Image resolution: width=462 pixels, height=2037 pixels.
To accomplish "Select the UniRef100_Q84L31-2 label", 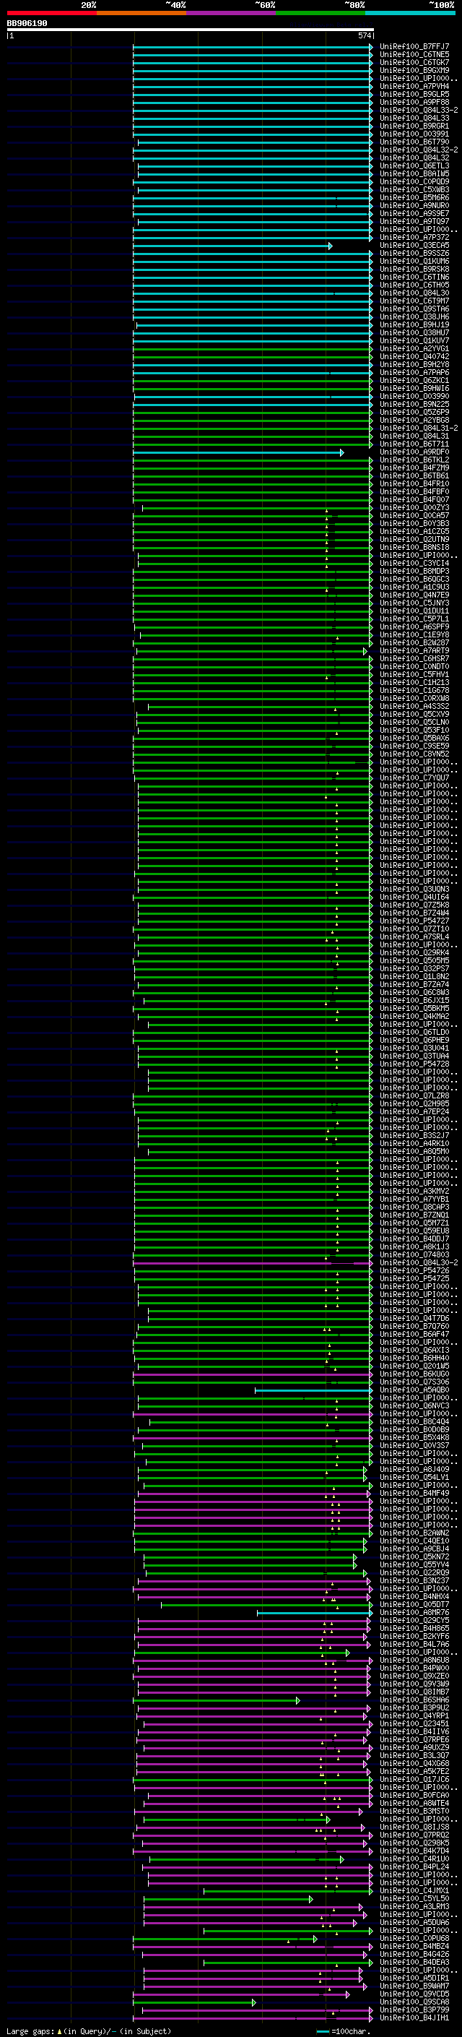I will (419, 428).
